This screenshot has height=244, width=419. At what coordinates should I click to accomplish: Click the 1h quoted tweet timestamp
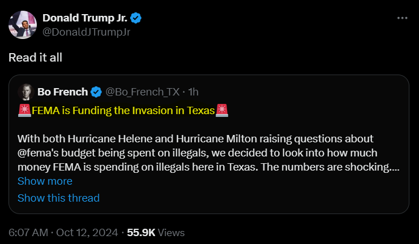pyautogui.click(x=193, y=91)
